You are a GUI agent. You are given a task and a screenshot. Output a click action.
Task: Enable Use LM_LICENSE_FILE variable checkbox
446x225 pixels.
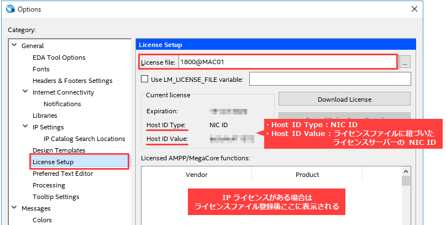pyautogui.click(x=144, y=79)
